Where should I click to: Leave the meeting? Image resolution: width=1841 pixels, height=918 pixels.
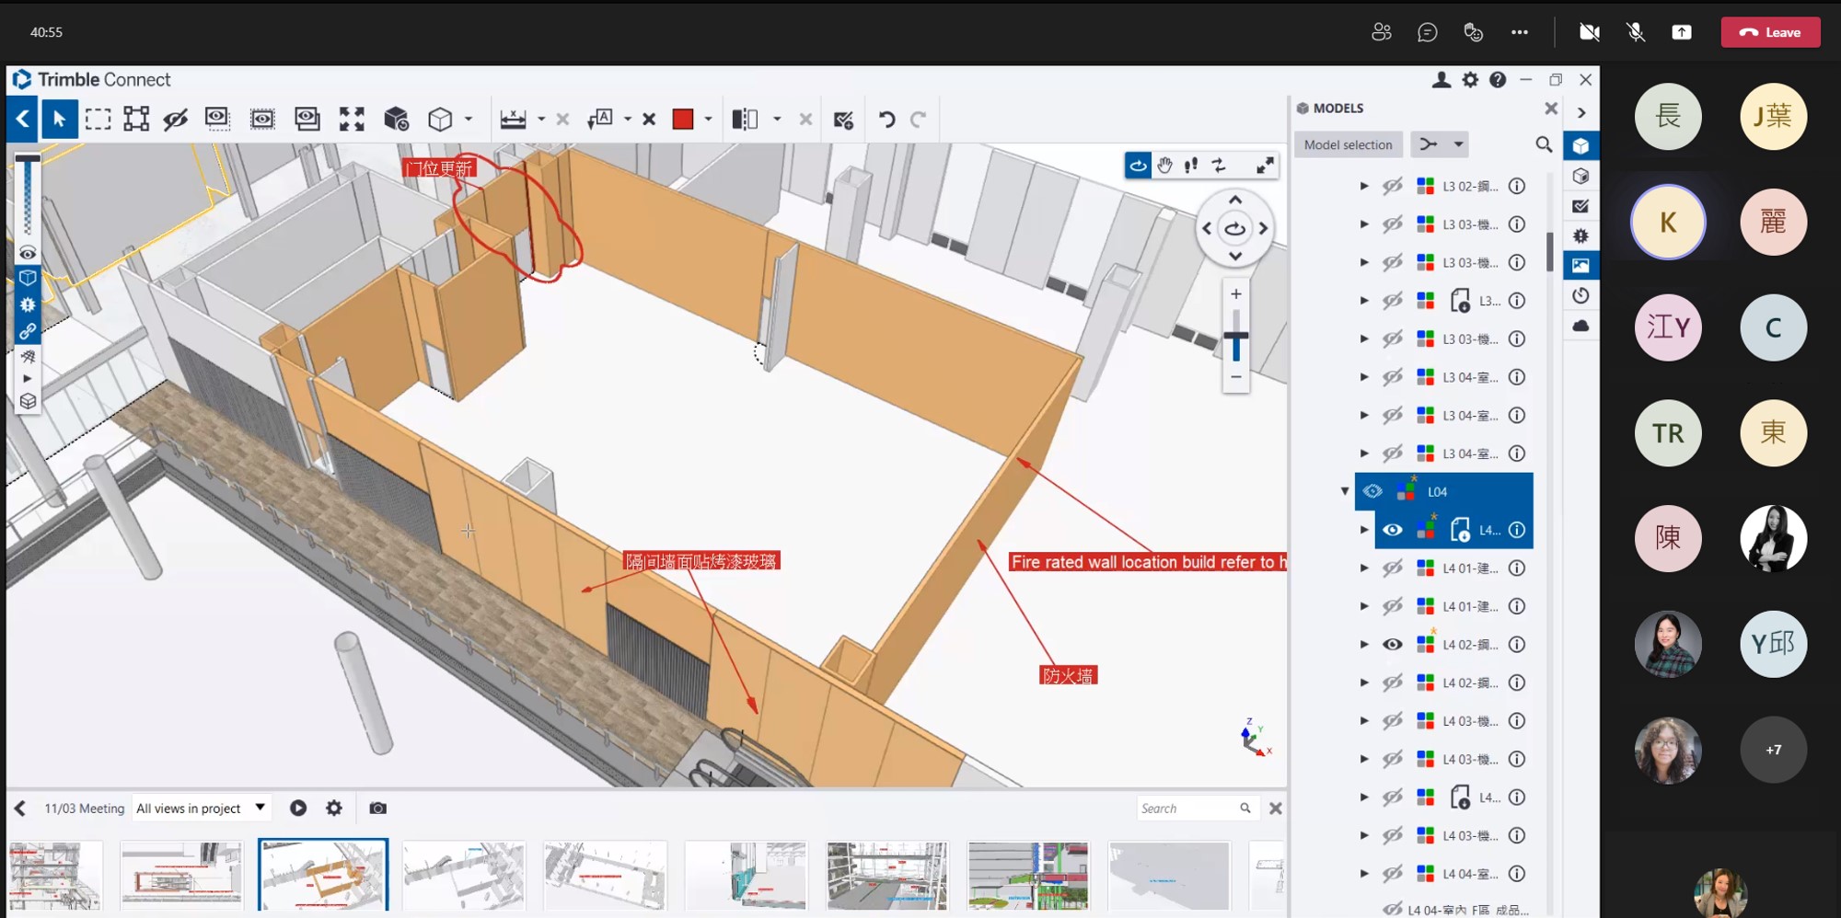tap(1770, 32)
